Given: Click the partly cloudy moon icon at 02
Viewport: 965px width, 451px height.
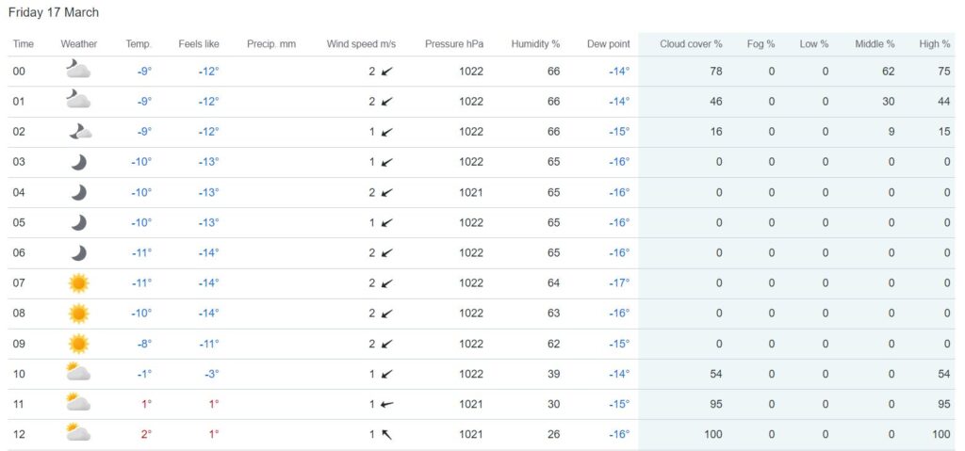Looking at the screenshot, I should click(x=79, y=132).
